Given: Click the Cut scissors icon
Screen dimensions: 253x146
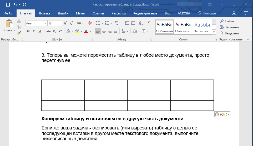Looking at the screenshot, I should [x=19, y=21].
